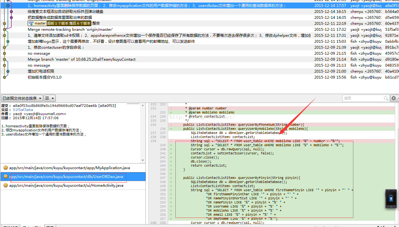Click the graph node of commit 给搜索文本框添加自动获取光标并且弹出键盘
Image resolution: width=399 pixels, height=227 pixels.
(x=11, y=11)
